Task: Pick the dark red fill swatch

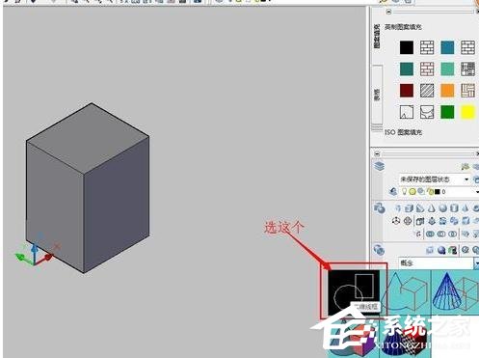Action: (x=407, y=91)
